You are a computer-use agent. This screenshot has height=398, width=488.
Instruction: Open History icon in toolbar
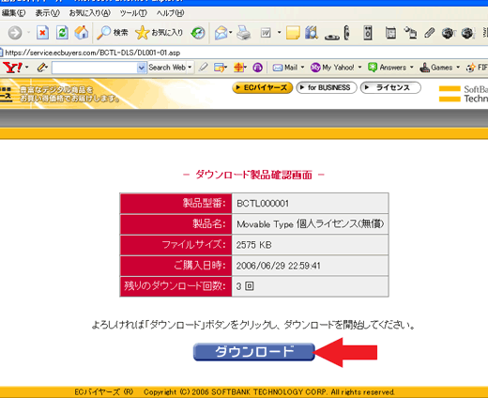198,33
